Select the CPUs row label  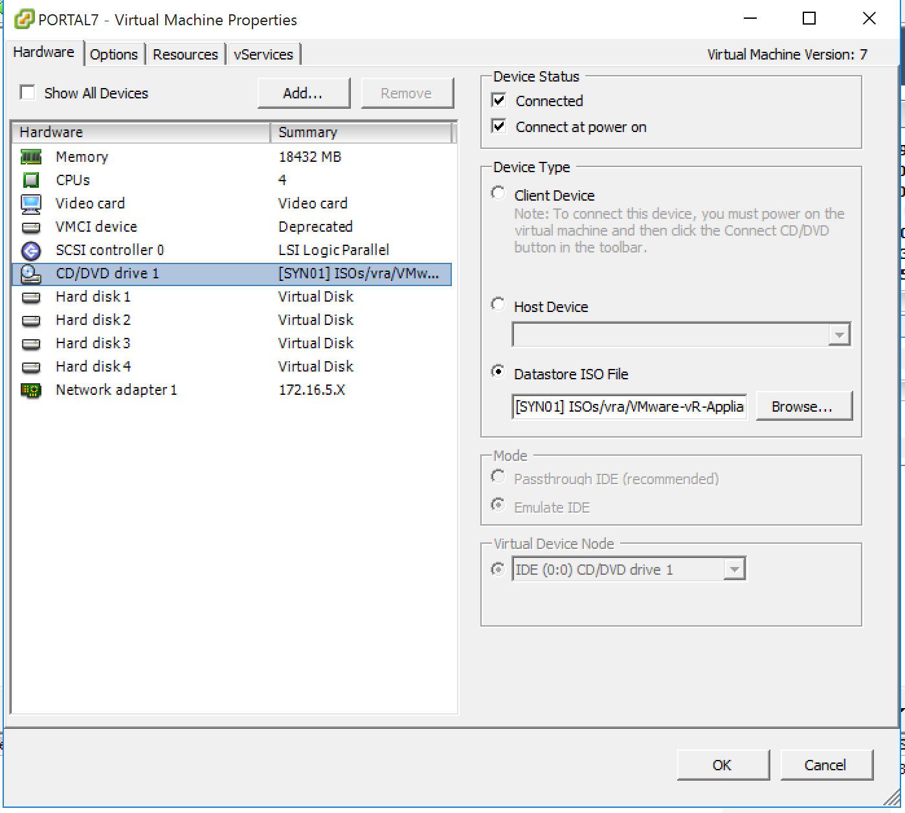pos(73,180)
